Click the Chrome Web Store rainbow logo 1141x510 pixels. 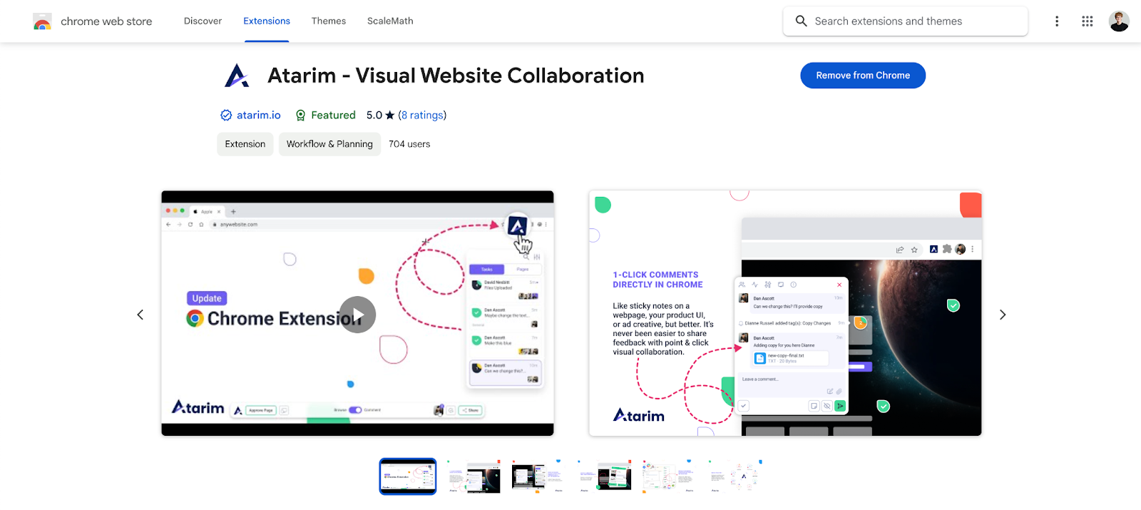click(x=42, y=21)
